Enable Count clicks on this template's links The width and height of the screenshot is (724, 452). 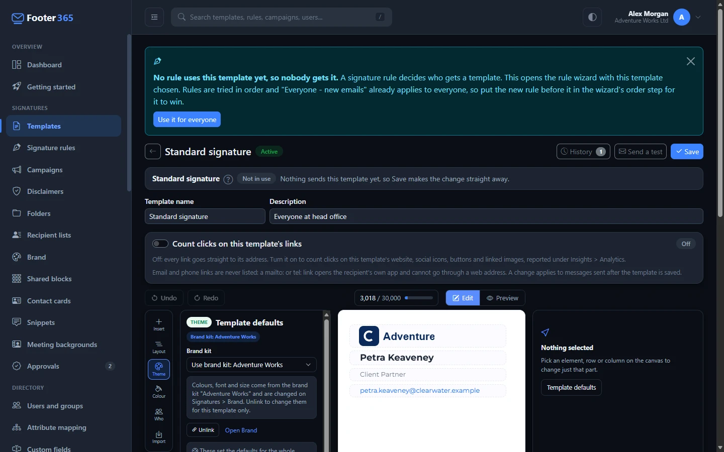(160, 244)
